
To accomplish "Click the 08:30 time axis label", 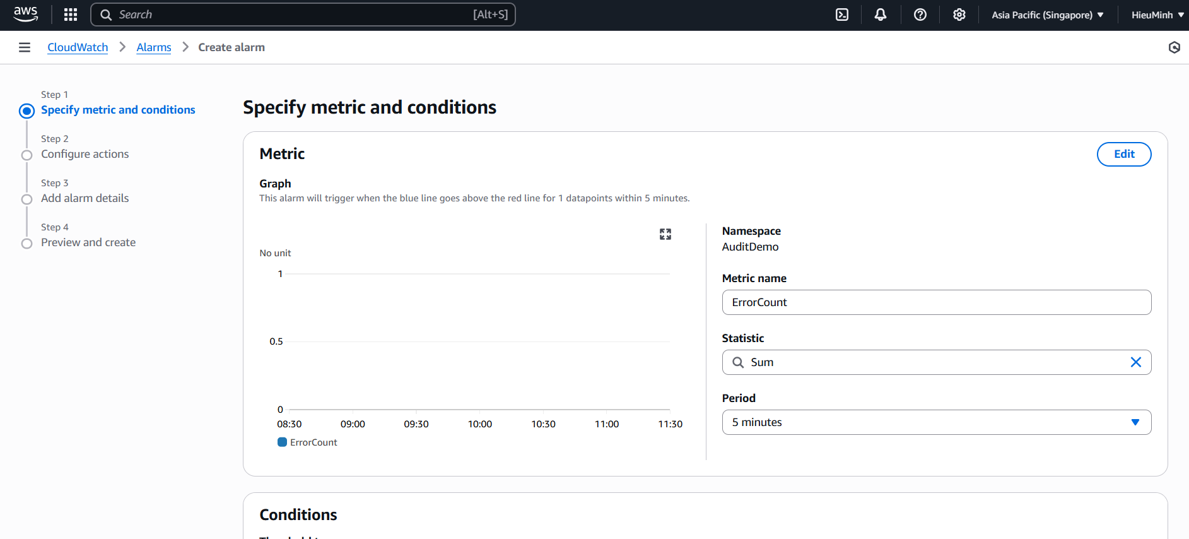I will (290, 424).
